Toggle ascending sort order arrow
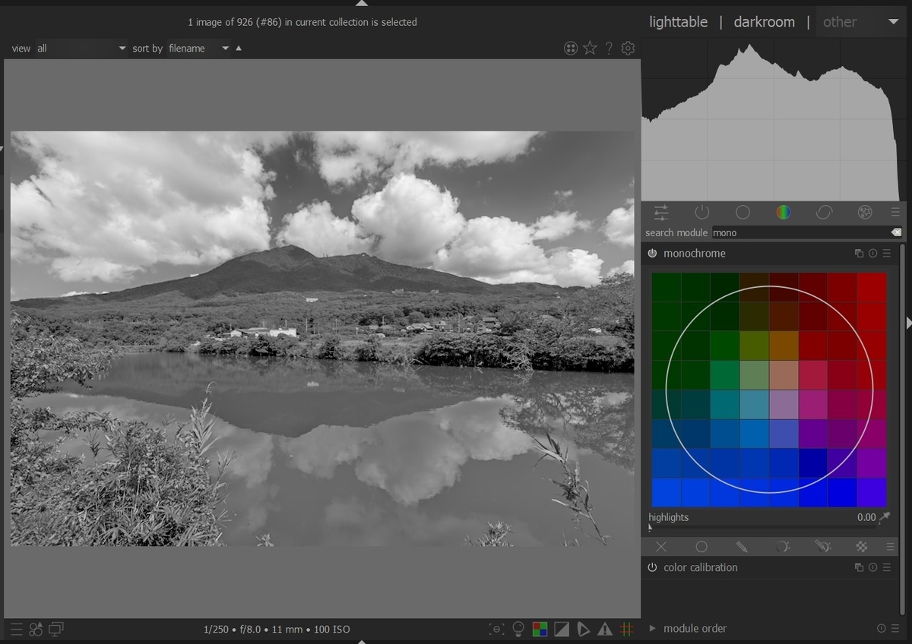 pyautogui.click(x=239, y=48)
